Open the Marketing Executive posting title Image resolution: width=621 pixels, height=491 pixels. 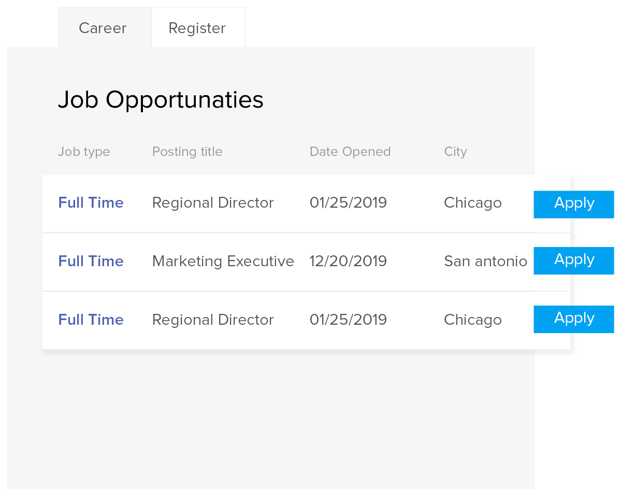223,261
